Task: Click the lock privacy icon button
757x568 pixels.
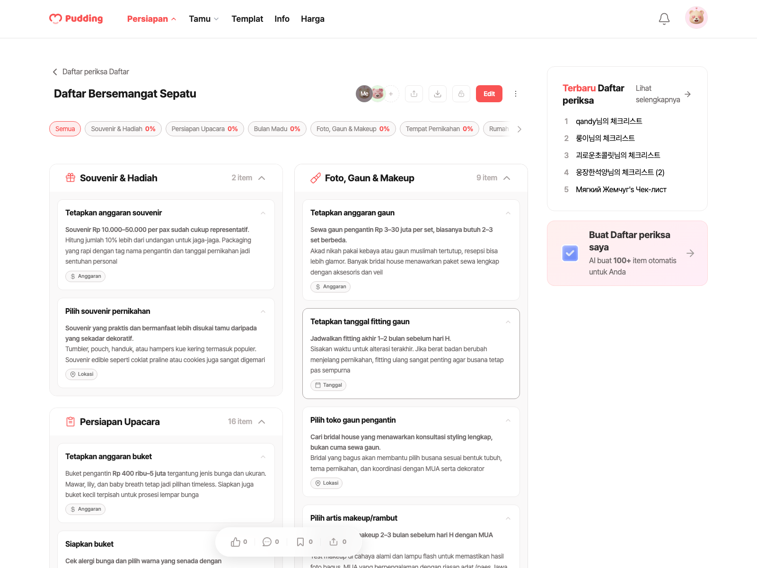Action: tap(461, 94)
